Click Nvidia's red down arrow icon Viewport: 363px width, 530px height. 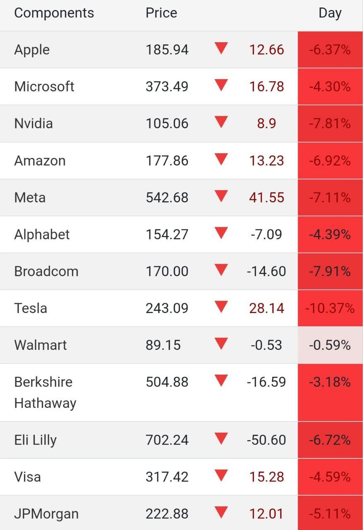[x=221, y=122]
